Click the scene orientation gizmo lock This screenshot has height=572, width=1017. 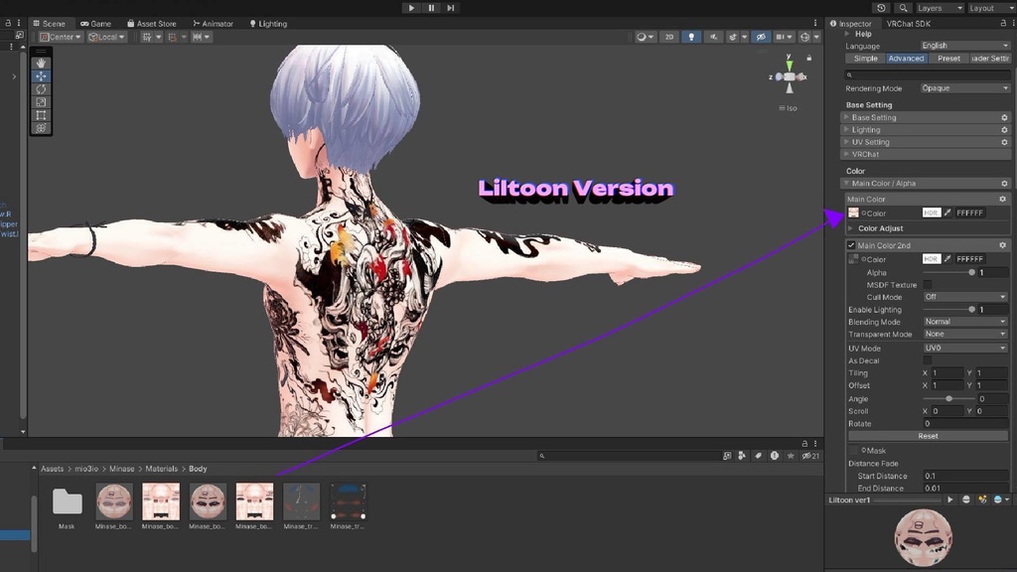click(808, 59)
